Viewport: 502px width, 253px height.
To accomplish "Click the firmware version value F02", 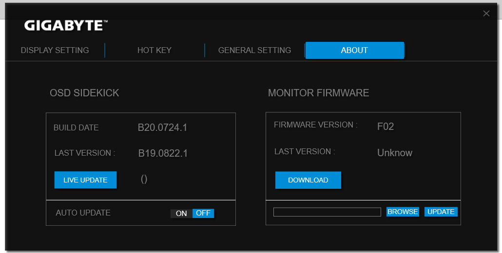I will pos(386,127).
